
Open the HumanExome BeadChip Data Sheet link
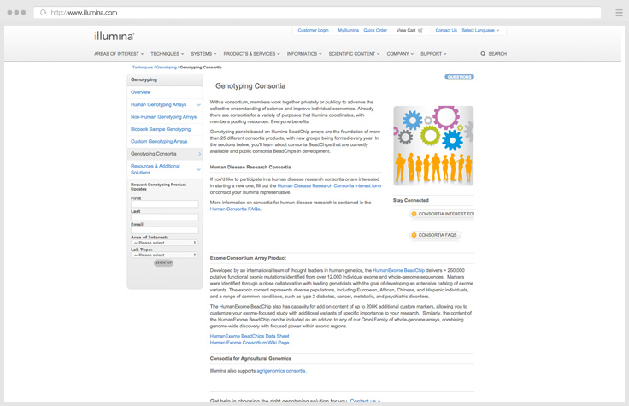point(250,336)
